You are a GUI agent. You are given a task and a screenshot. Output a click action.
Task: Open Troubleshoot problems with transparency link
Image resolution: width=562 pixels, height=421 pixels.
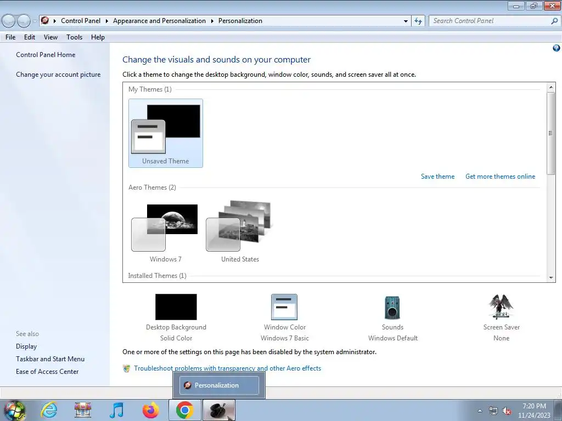pos(228,368)
